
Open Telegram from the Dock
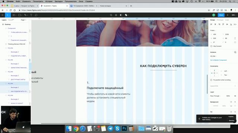coord(110,129)
